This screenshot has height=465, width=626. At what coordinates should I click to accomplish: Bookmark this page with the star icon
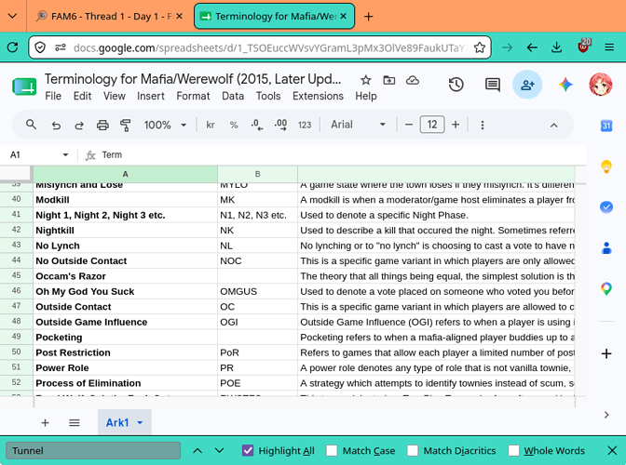click(480, 47)
